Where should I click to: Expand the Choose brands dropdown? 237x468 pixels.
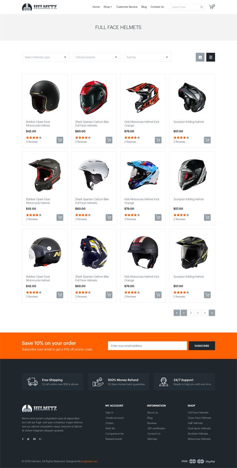[96, 57]
